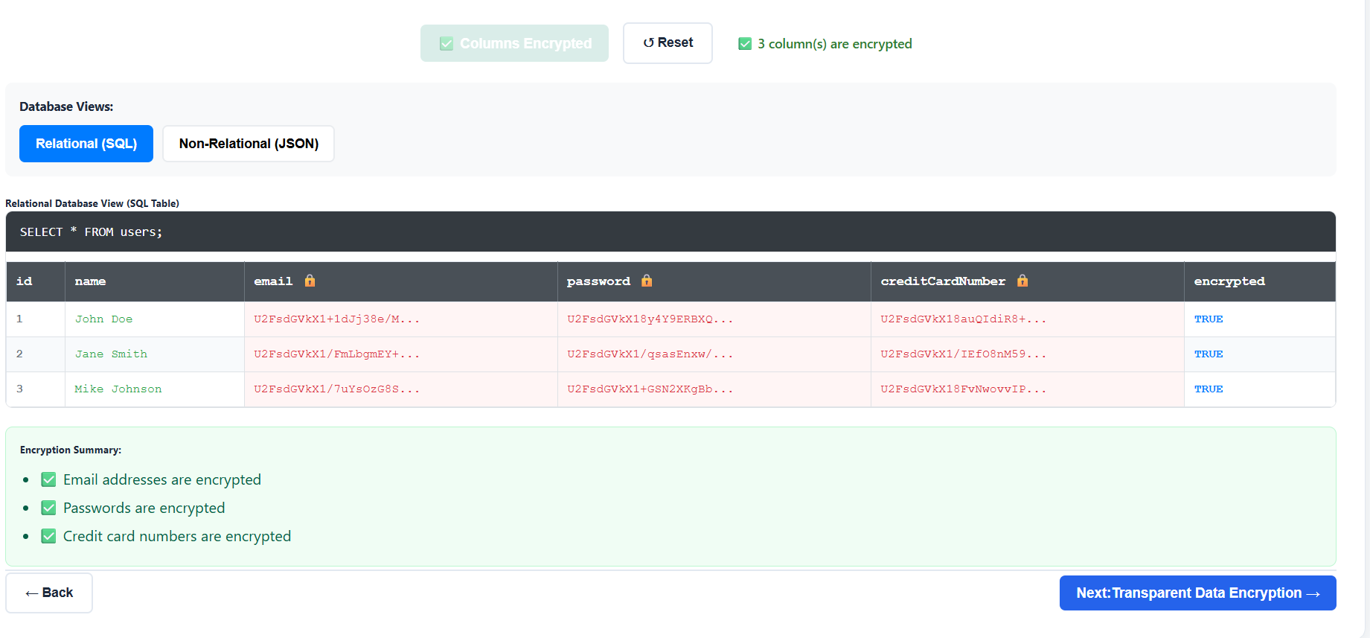
Task: Click the SELECT * FROM users query bar
Action: 670,232
